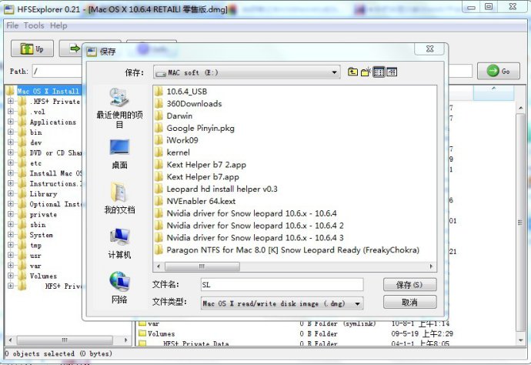Viewport: 531px width, 365px height.
Task: Open the Tools menu
Action: pos(34,25)
